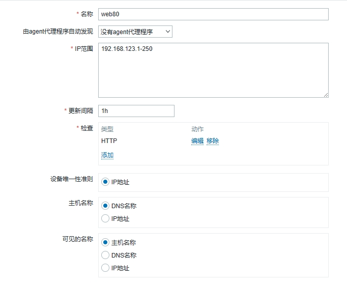
Task: Click the 类型 column header in checks
Action: point(107,129)
